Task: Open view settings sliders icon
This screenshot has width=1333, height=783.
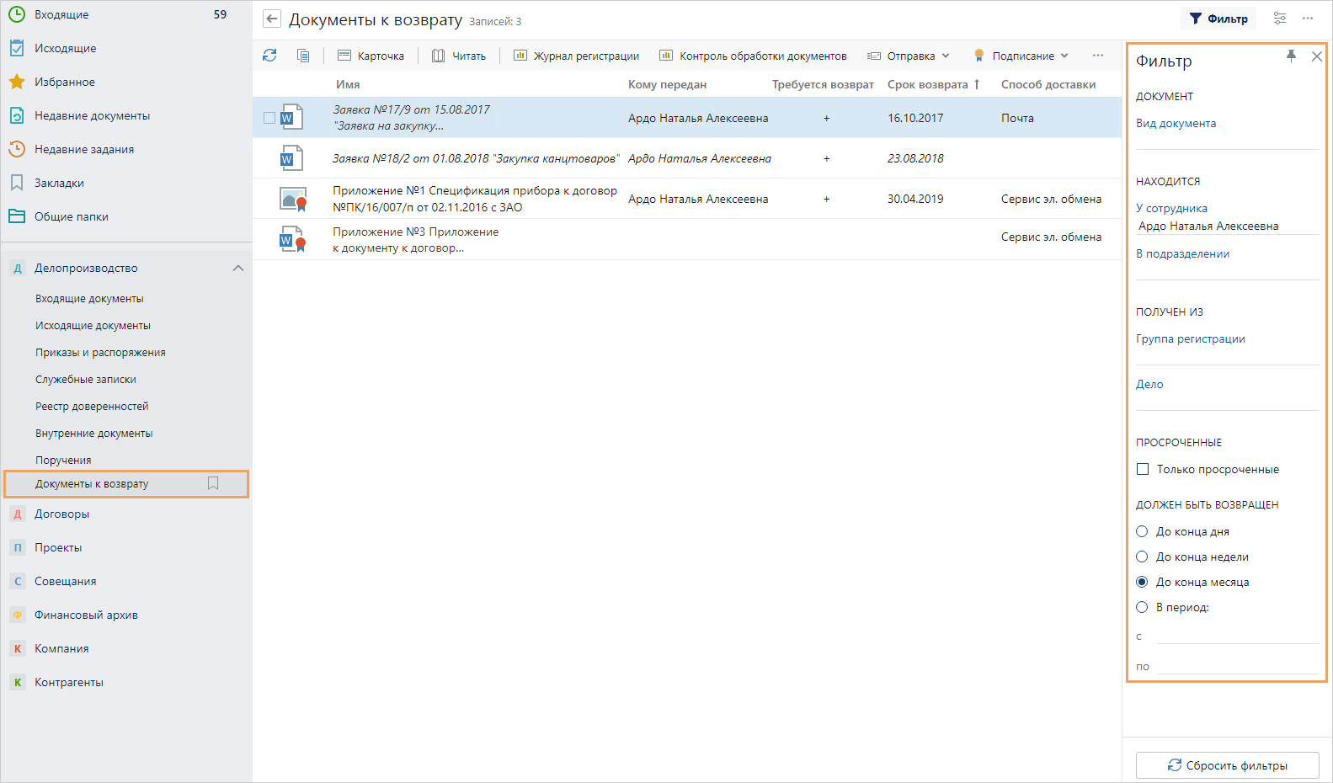Action: pos(1280,19)
